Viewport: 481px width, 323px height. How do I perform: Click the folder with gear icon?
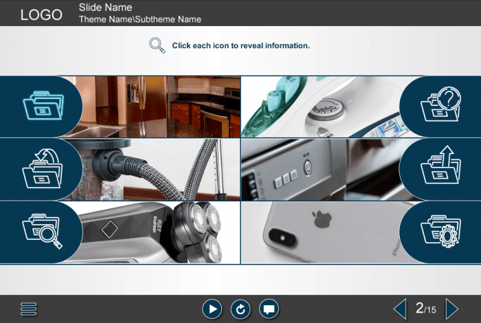(440, 231)
